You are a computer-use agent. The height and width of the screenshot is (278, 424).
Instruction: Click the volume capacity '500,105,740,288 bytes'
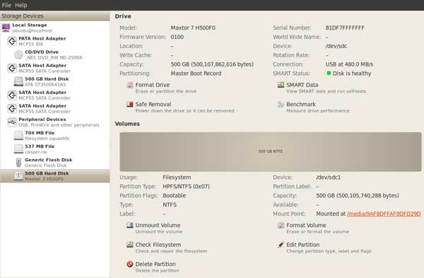pyautogui.click(x=368, y=196)
